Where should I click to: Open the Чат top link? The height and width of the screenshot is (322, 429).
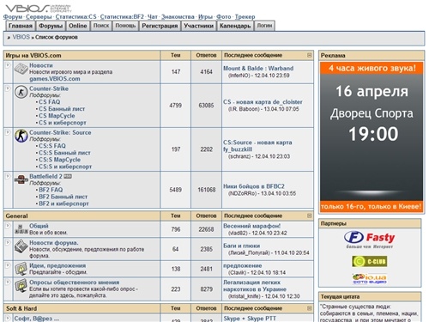click(153, 16)
